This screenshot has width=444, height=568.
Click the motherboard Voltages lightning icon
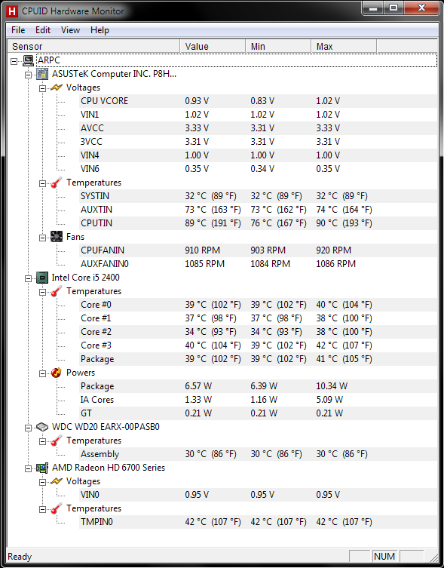(x=57, y=88)
